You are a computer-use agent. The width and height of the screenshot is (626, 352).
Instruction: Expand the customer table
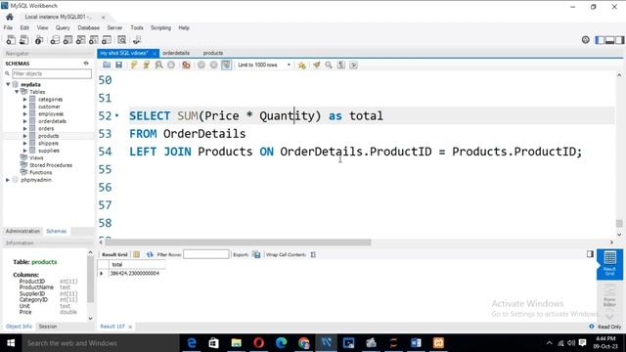24,107
